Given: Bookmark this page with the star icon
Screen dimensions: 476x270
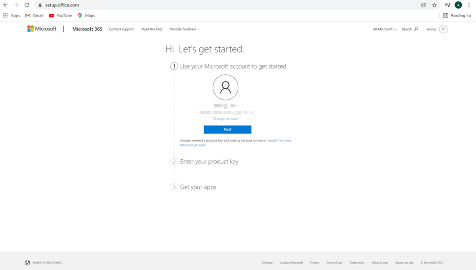Looking at the screenshot, I should pos(435,5).
